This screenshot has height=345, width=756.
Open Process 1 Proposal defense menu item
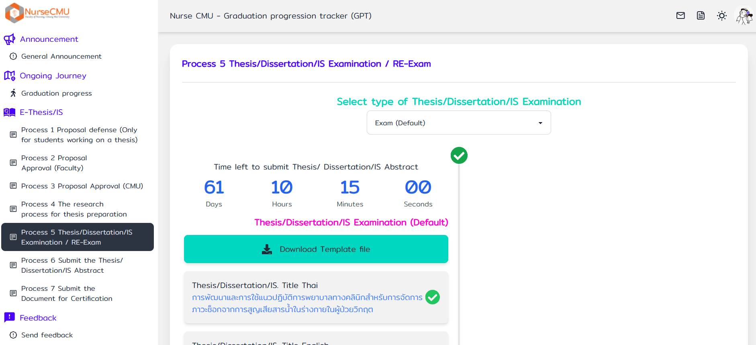pyautogui.click(x=79, y=135)
